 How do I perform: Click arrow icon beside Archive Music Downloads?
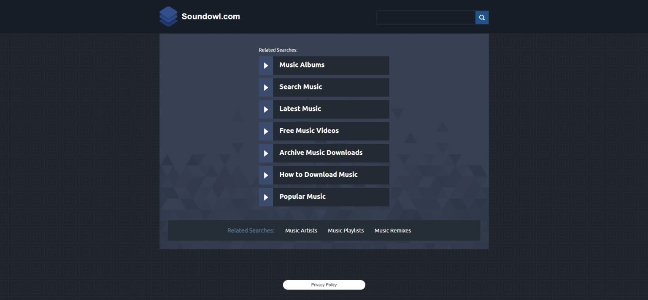266,153
